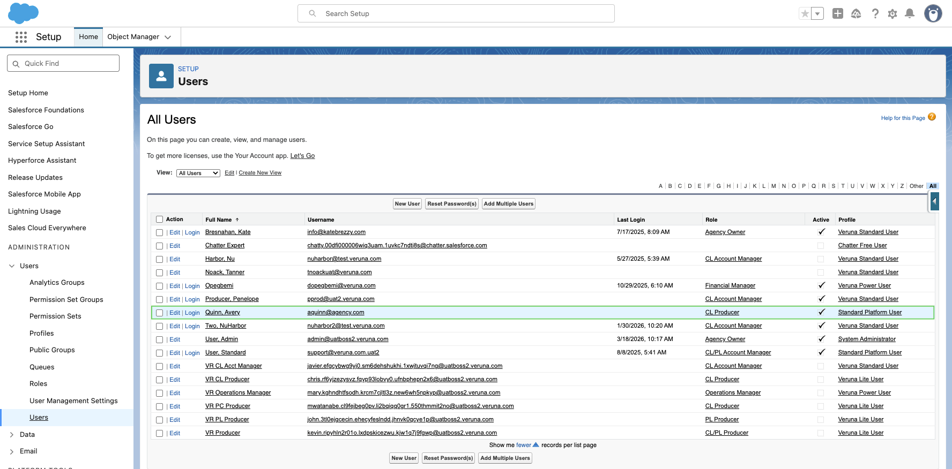Viewport: 952px width, 469px height.
Task: Click the SETUP breadcrumb label
Action: [188, 69]
